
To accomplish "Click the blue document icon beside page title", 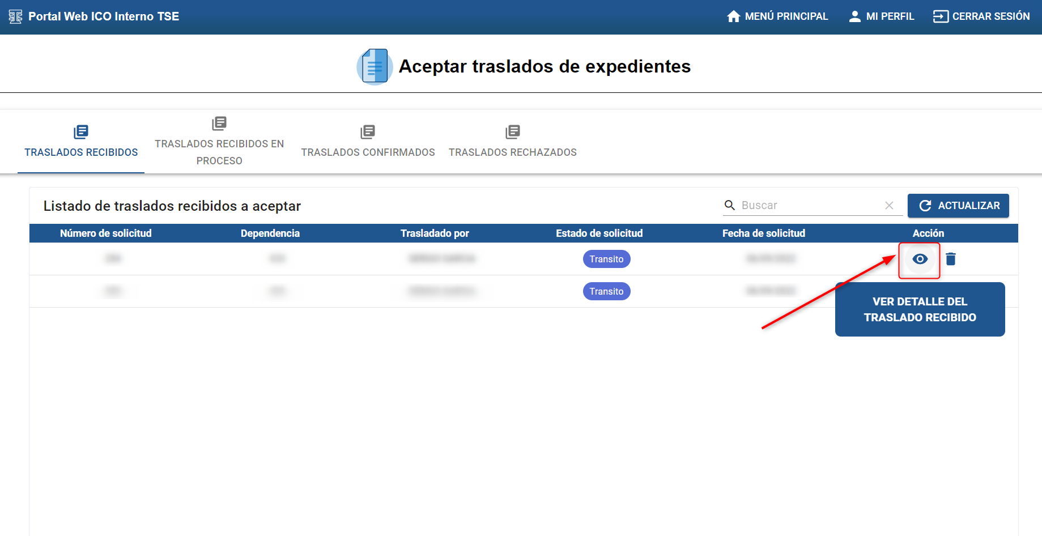I will [x=374, y=66].
